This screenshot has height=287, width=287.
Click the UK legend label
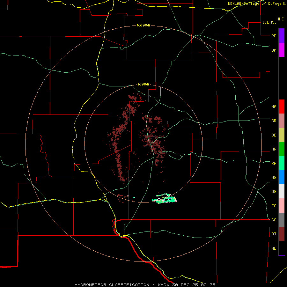[274, 50]
